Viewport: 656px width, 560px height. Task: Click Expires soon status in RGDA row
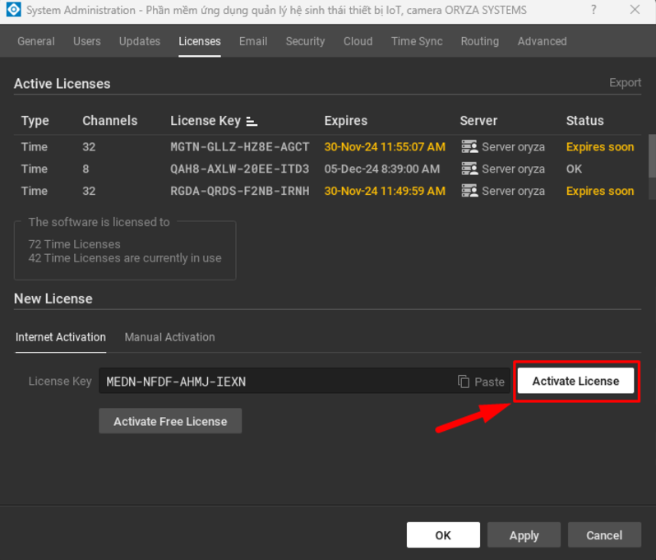point(600,192)
